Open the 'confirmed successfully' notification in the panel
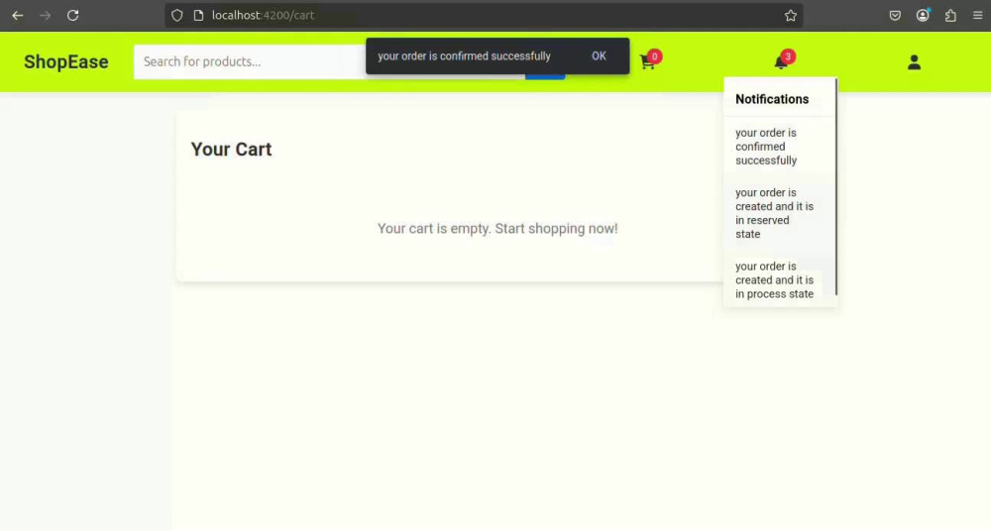The image size is (991, 531). 779,147
